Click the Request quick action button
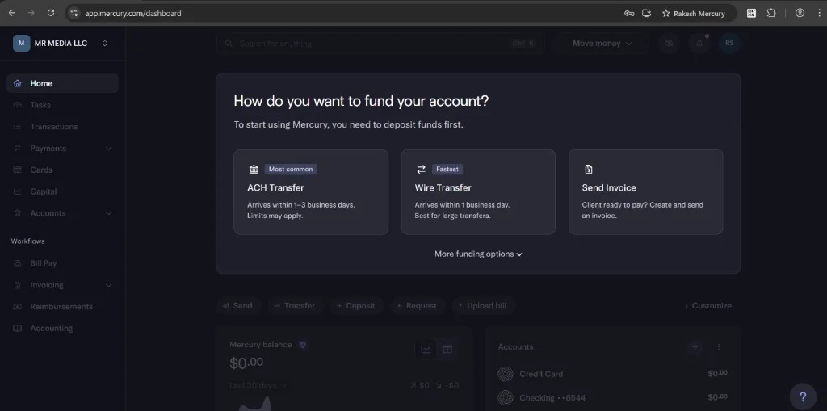 click(417, 305)
